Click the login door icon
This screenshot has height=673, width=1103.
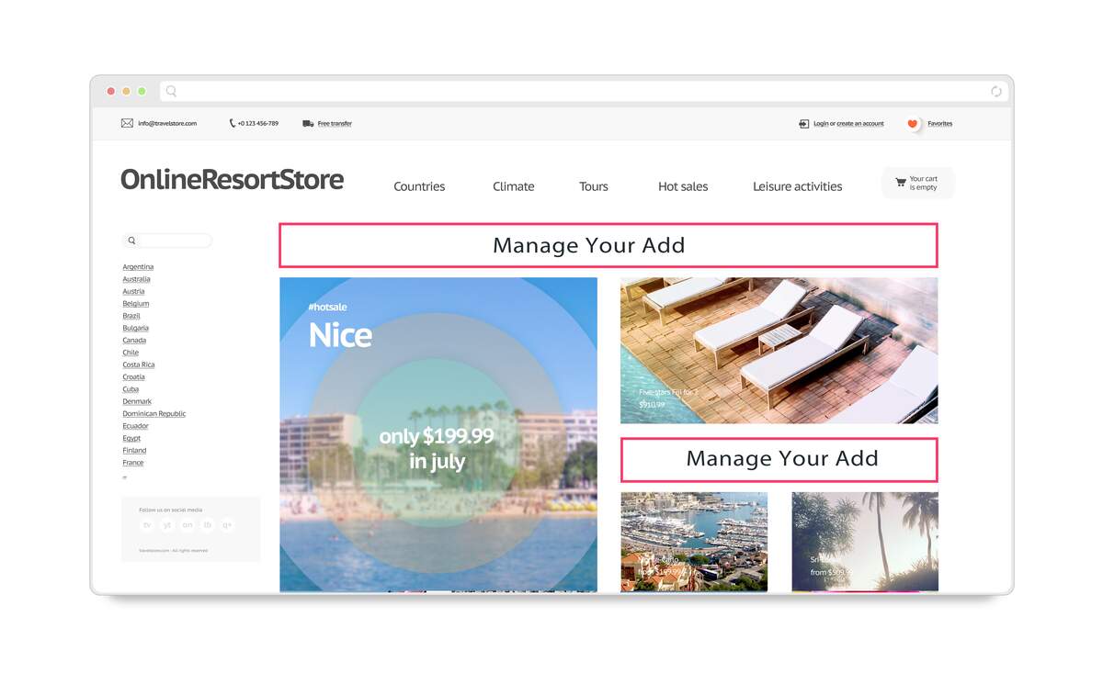pos(803,123)
